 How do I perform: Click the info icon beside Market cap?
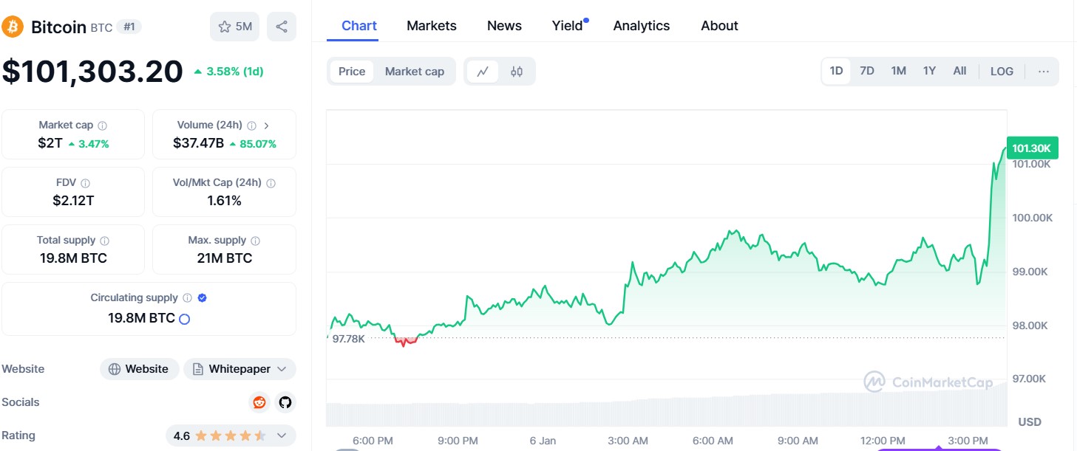click(102, 125)
